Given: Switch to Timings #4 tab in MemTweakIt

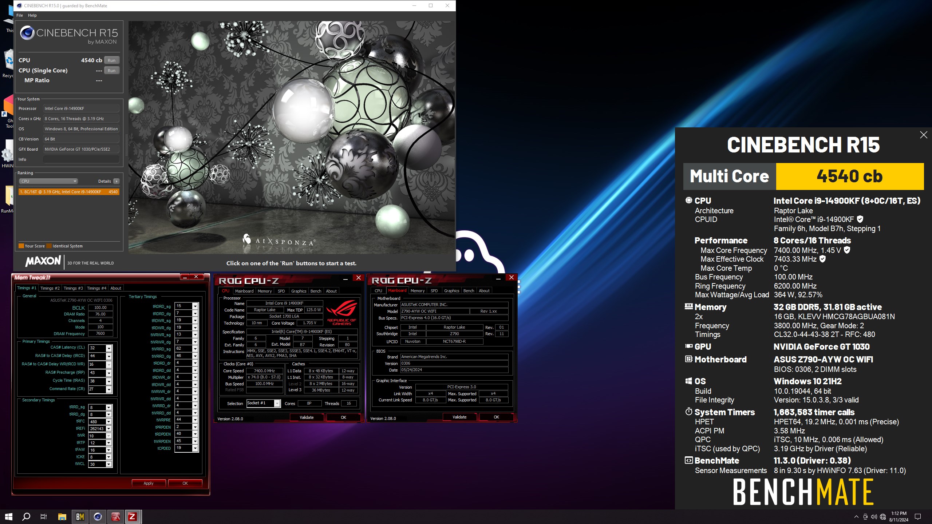Looking at the screenshot, I should (x=96, y=288).
